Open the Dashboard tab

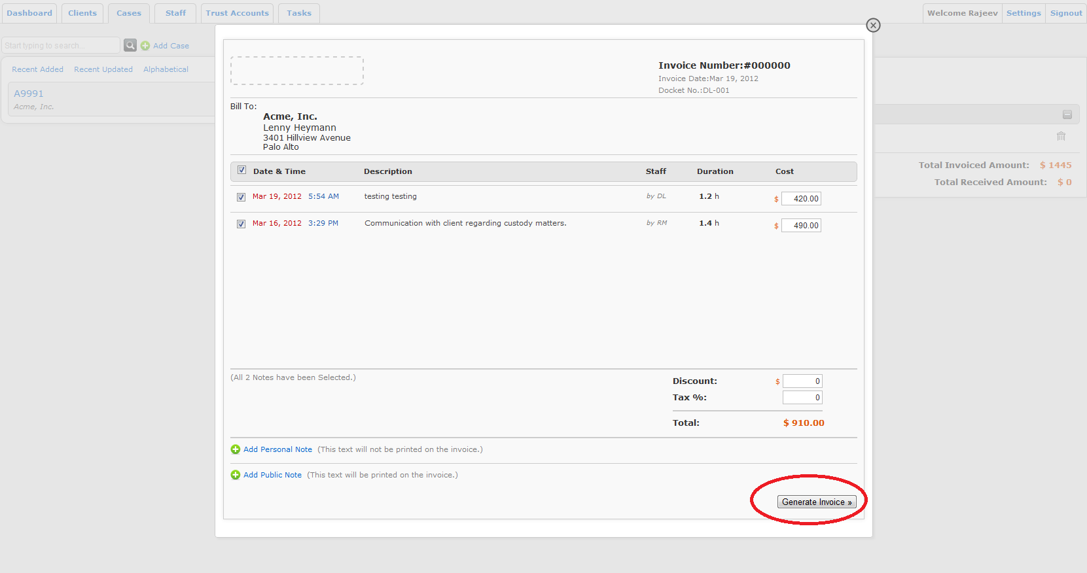click(29, 13)
